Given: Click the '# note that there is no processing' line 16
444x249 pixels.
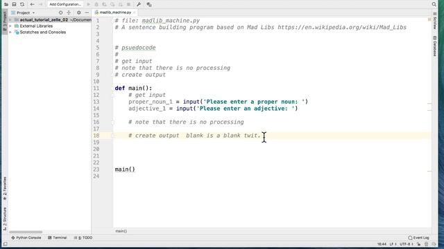Looking at the screenshot, I should click(x=186, y=122).
